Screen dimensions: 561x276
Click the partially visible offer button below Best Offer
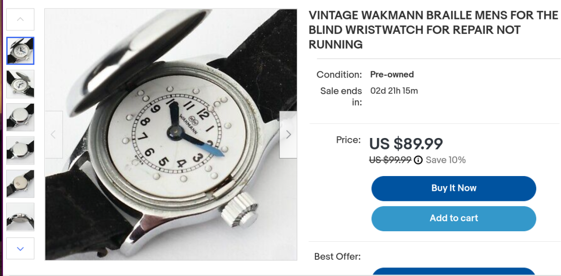454,271
